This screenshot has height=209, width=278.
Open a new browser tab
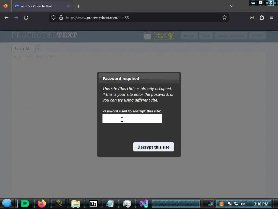[78, 6]
